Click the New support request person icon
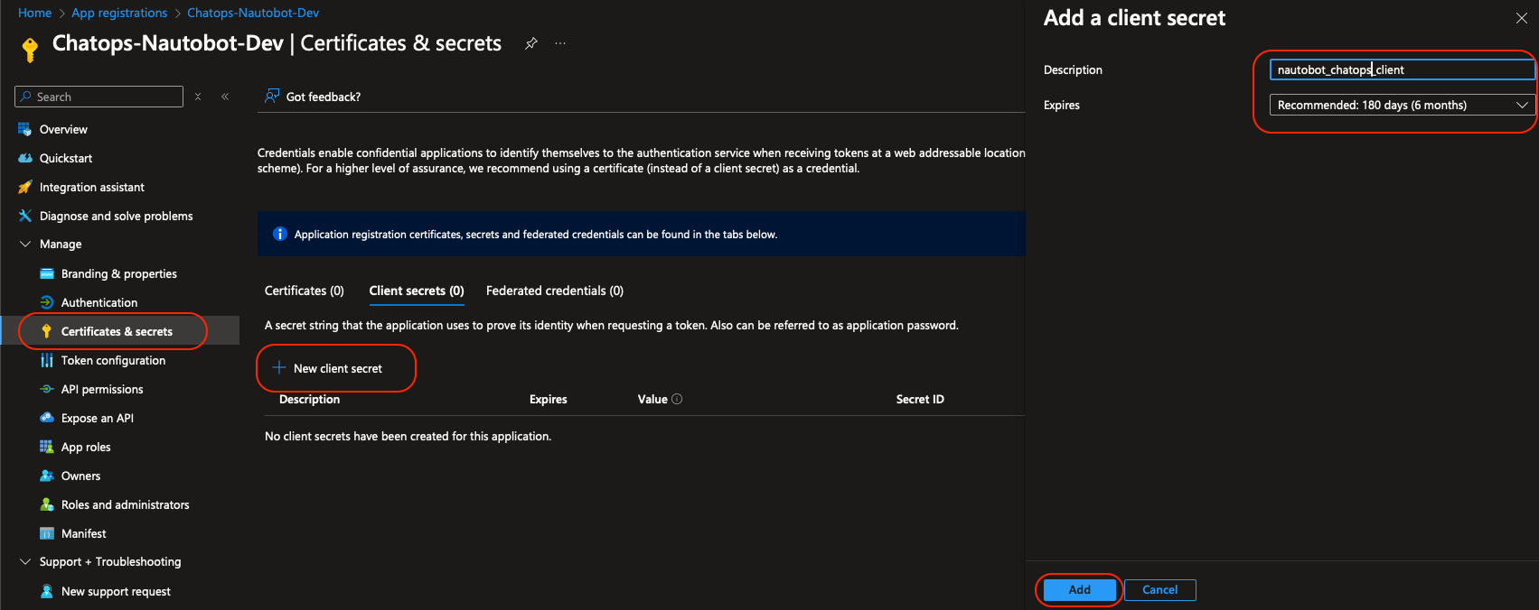1539x610 pixels. [x=47, y=591]
